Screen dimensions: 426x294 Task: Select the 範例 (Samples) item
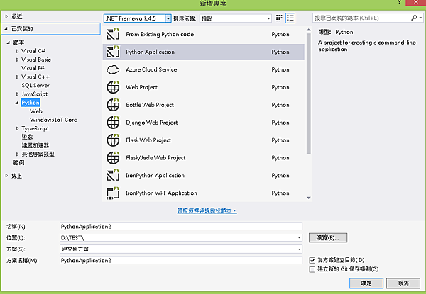(18, 162)
